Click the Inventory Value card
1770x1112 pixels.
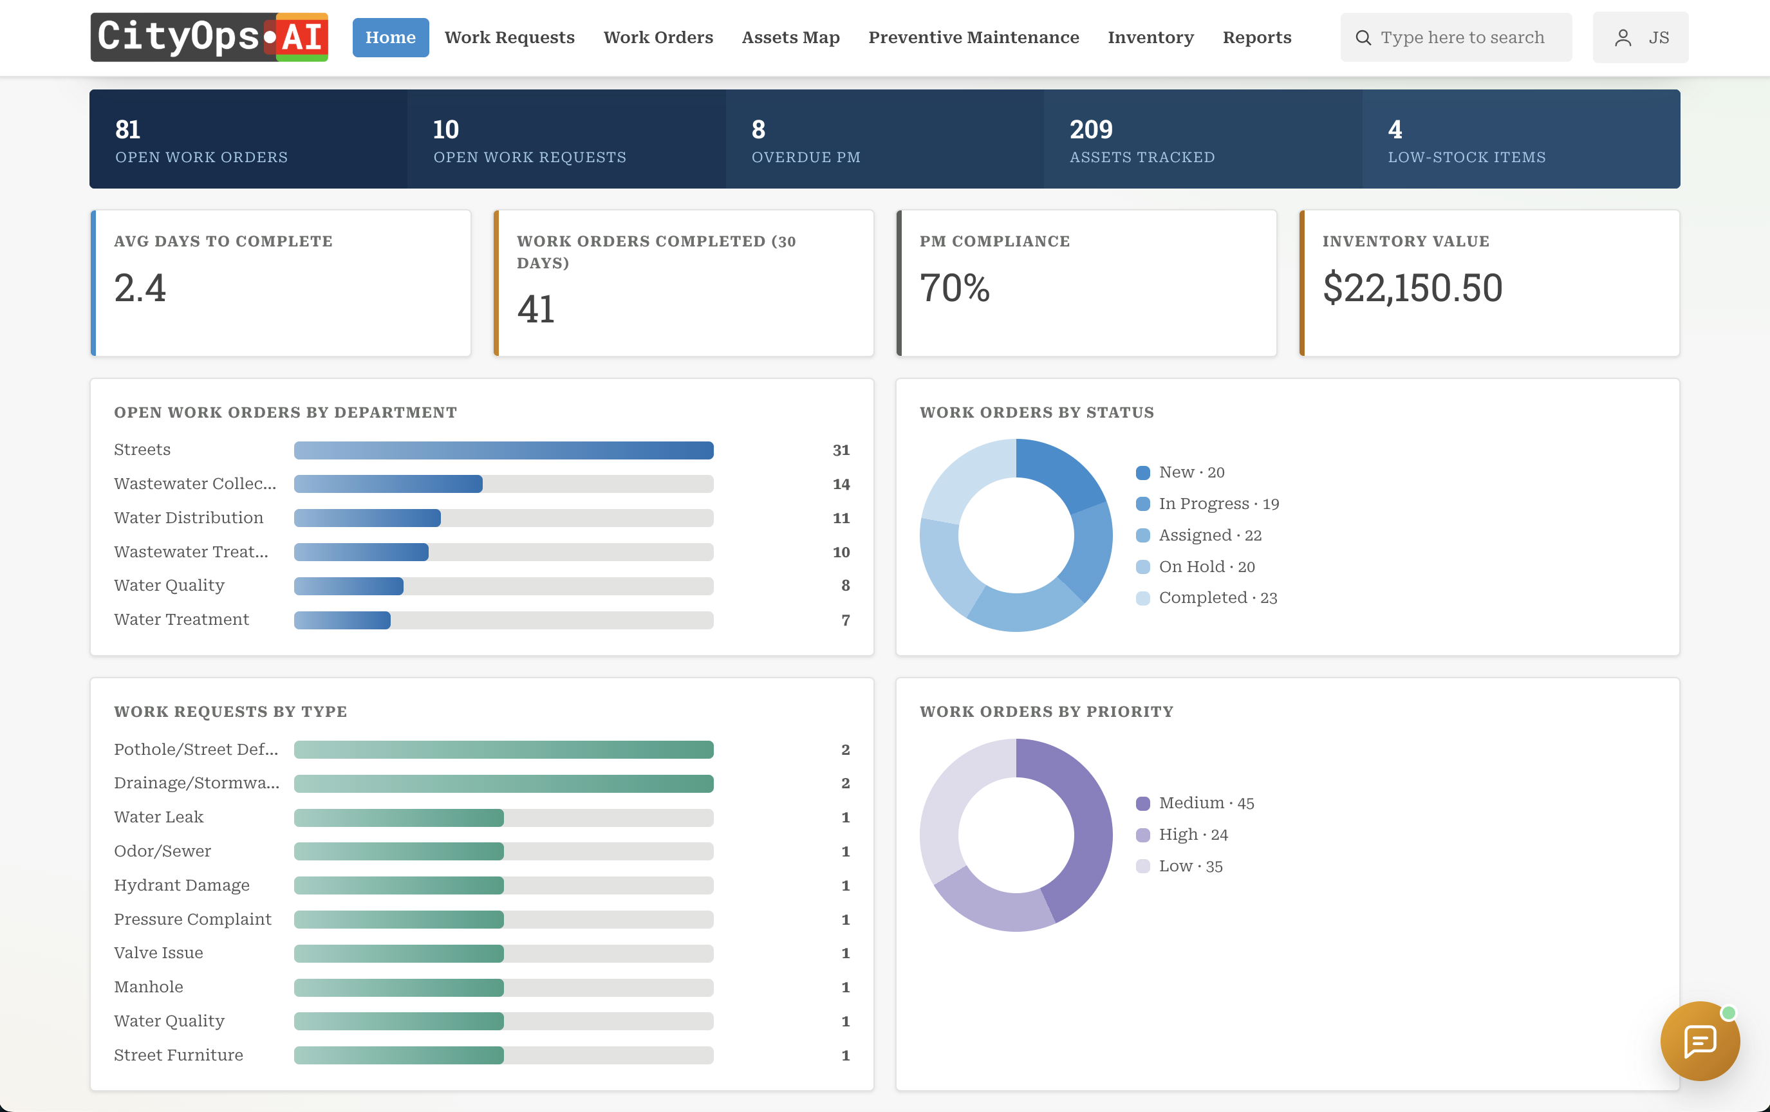coord(1489,283)
